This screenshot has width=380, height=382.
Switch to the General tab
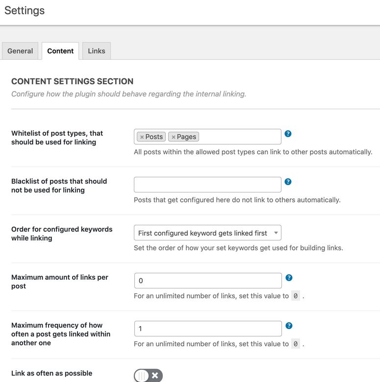click(20, 51)
